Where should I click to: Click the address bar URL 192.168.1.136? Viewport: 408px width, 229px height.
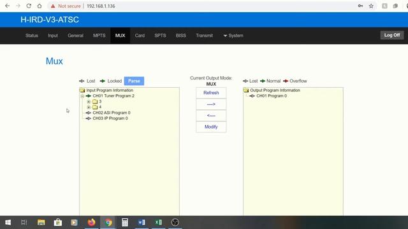coord(101,6)
